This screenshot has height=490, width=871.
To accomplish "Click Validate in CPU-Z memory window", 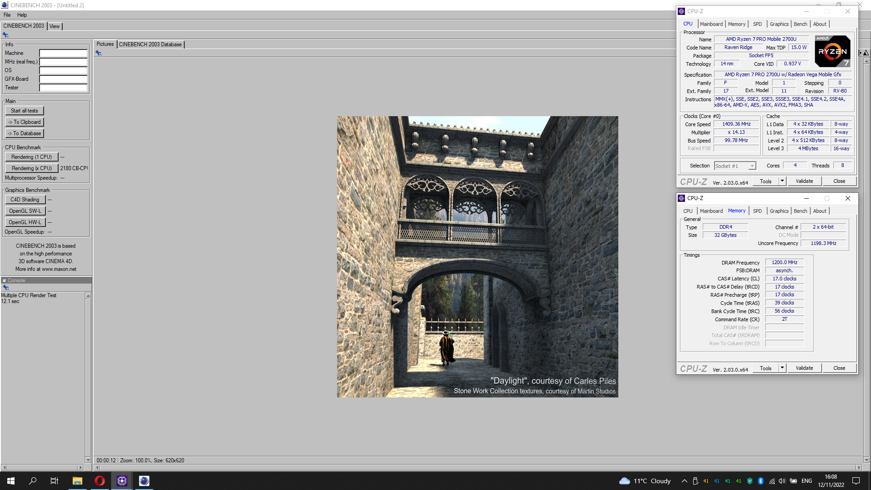I will tap(804, 368).
